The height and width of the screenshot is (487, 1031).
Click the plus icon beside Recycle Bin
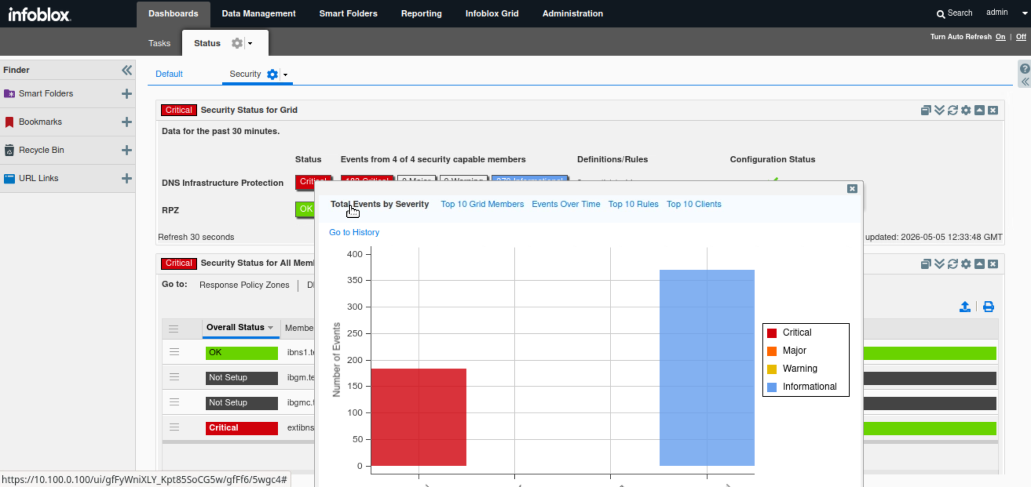[x=126, y=150]
